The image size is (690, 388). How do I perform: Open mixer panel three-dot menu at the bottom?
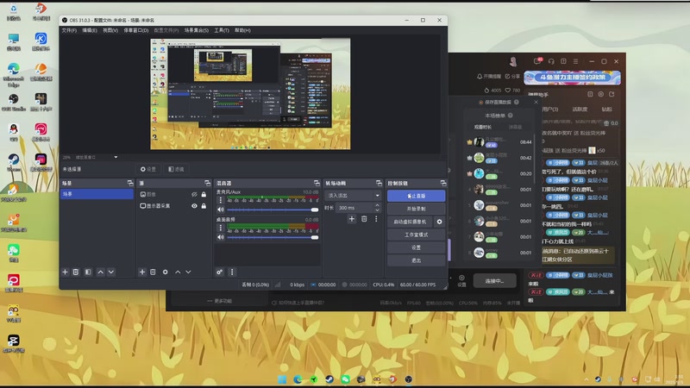(x=232, y=272)
